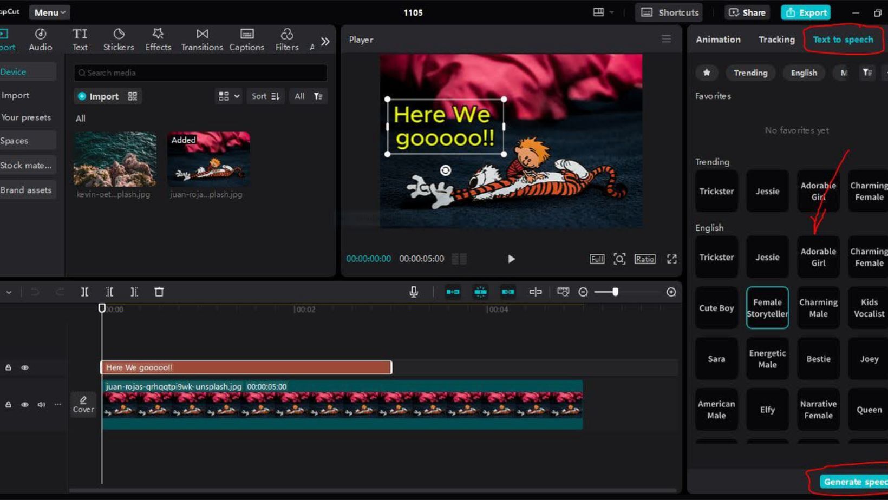Open the Ratio setting
This screenshot has height=500, width=888.
click(644, 259)
